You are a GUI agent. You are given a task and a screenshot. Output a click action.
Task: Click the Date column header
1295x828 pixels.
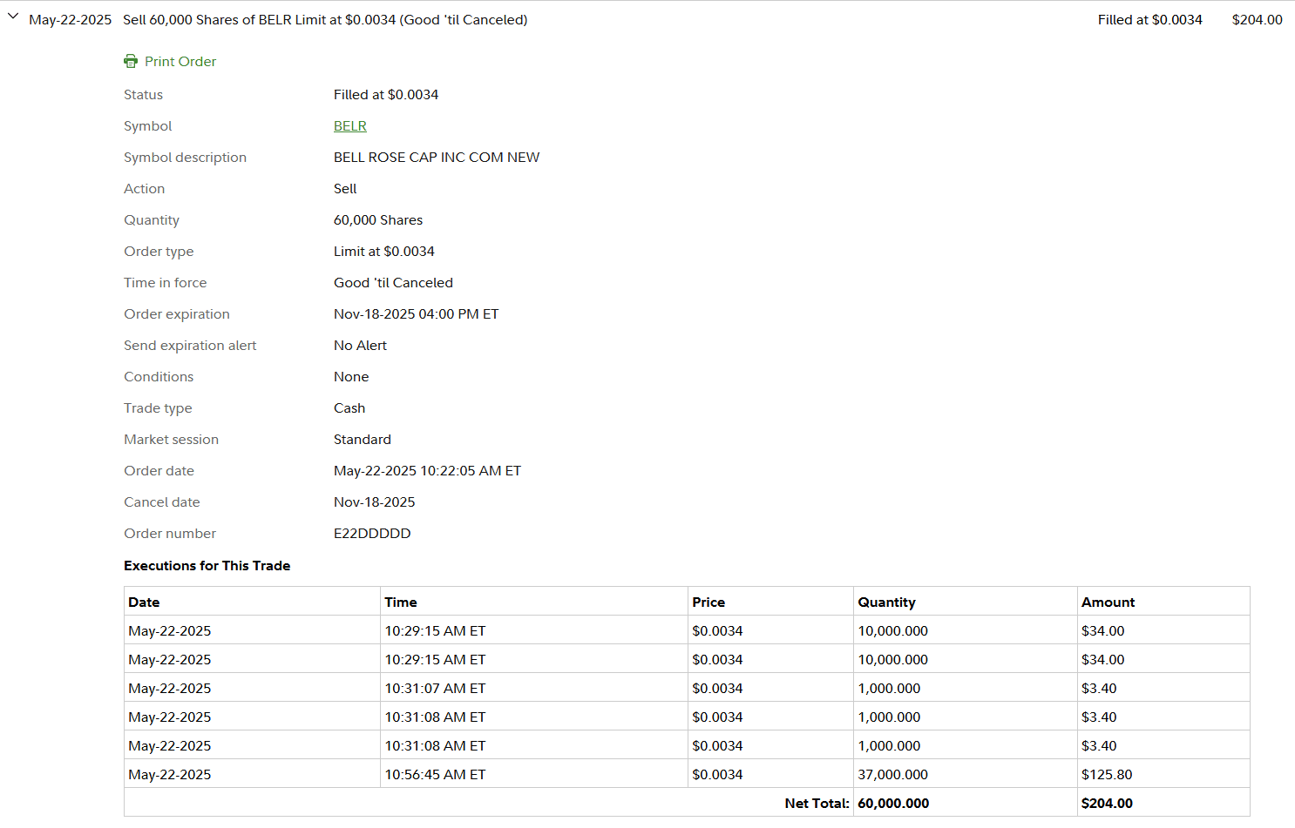pos(144,602)
